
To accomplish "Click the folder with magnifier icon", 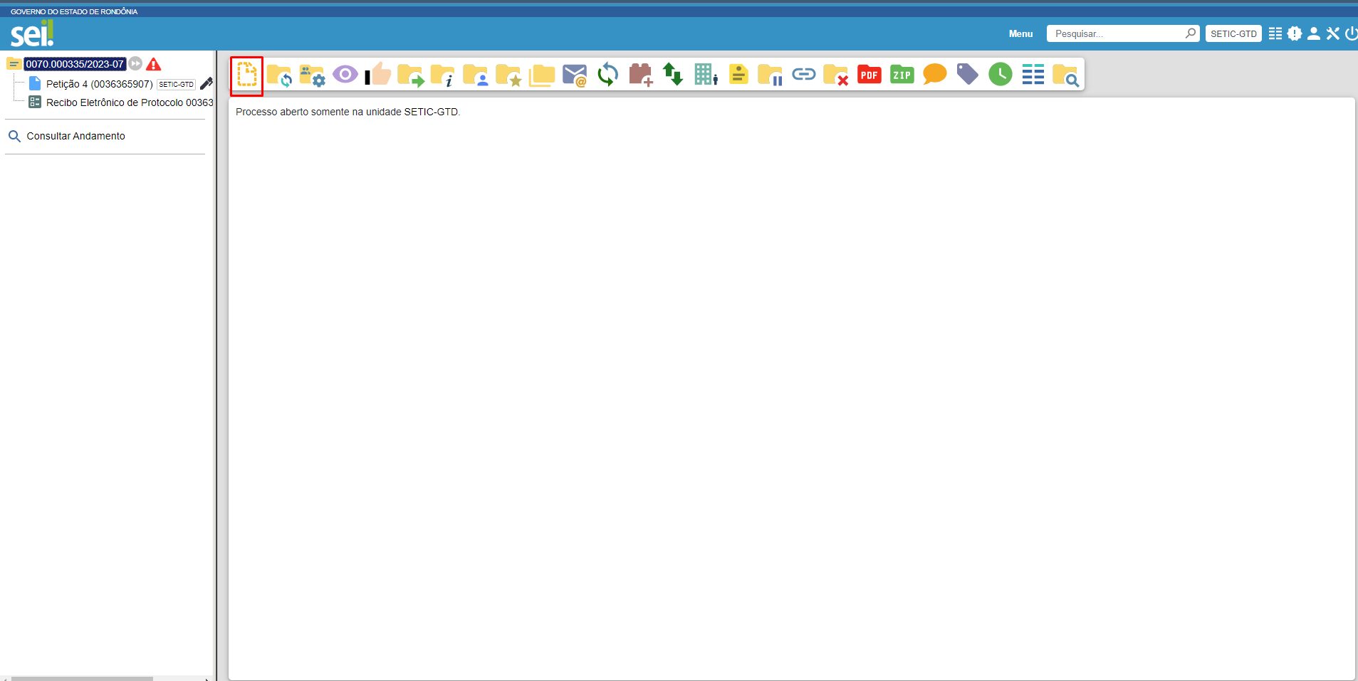I will (1066, 75).
